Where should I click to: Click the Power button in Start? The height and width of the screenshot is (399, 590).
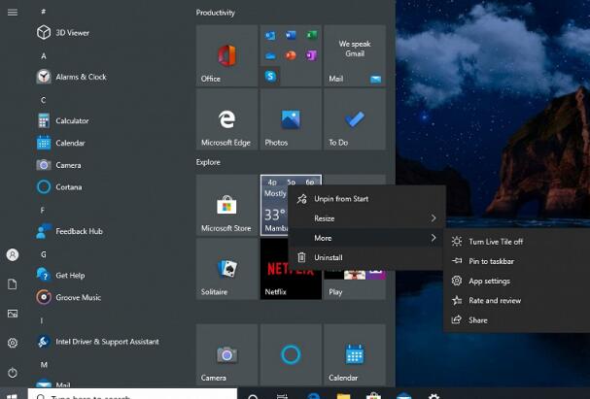[13, 373]
